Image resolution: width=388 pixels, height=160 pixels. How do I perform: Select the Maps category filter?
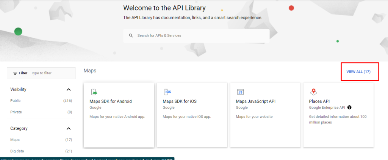tap(15, 140)
